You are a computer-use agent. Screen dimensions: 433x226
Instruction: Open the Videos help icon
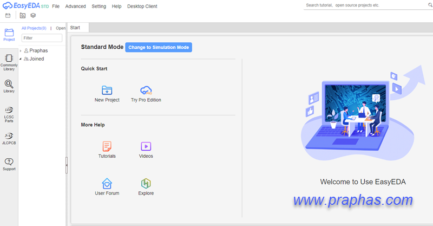pyautogui.click(x=146, y=150)
